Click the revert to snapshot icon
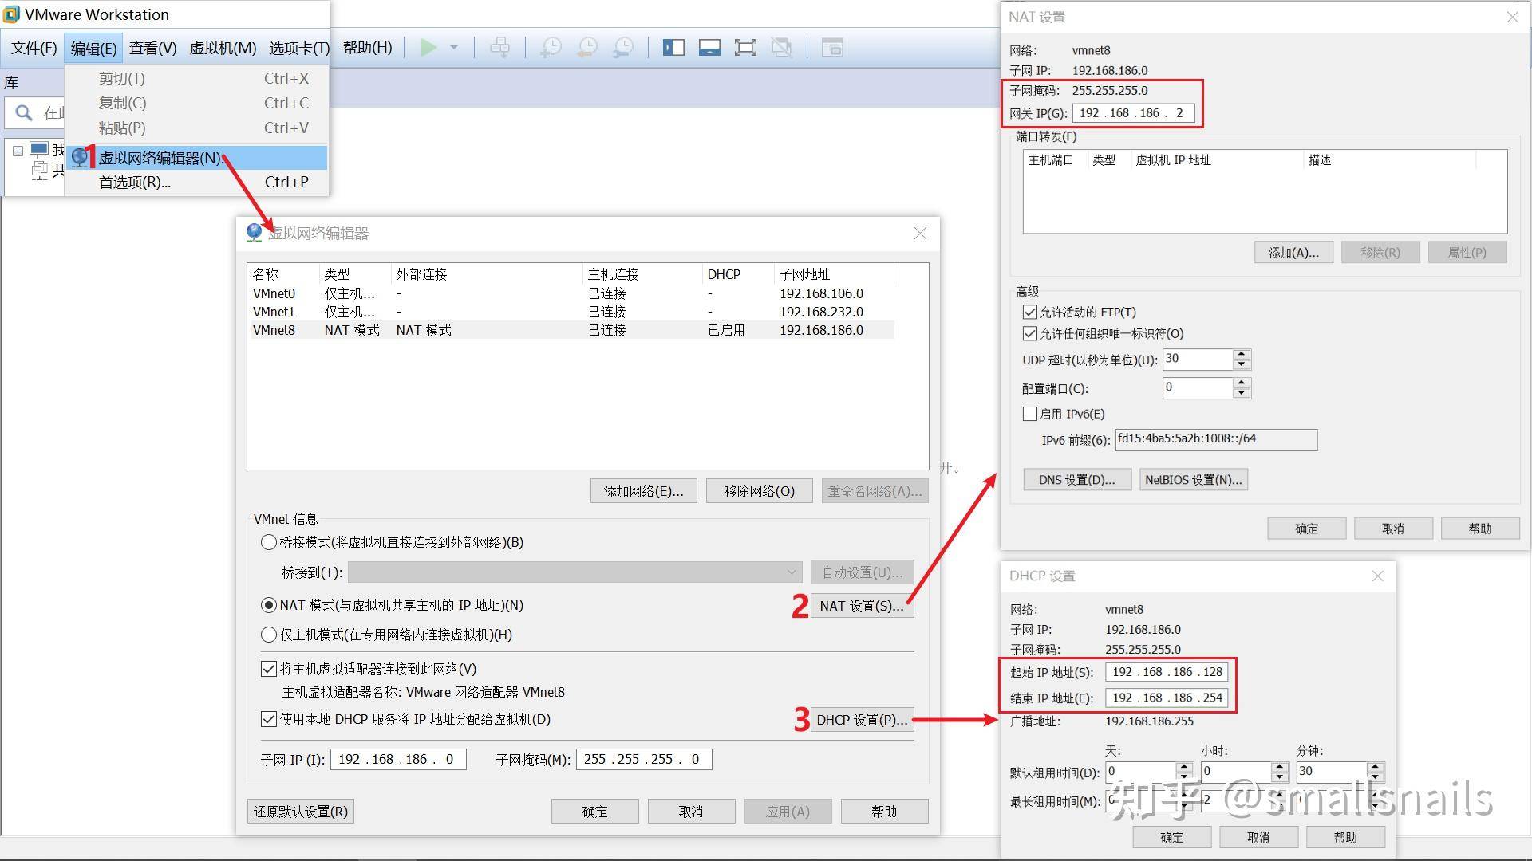Viewport: 1532px width, 861px height. pyautogui.click(x=587, y=48)
